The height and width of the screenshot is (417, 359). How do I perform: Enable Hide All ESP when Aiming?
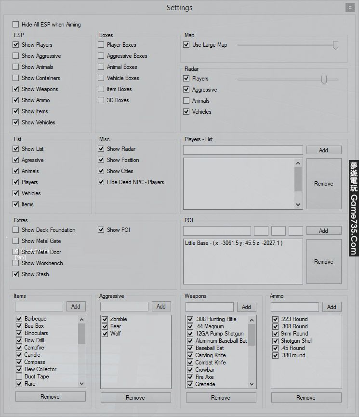pyautogui.click(x=16, y=25)
